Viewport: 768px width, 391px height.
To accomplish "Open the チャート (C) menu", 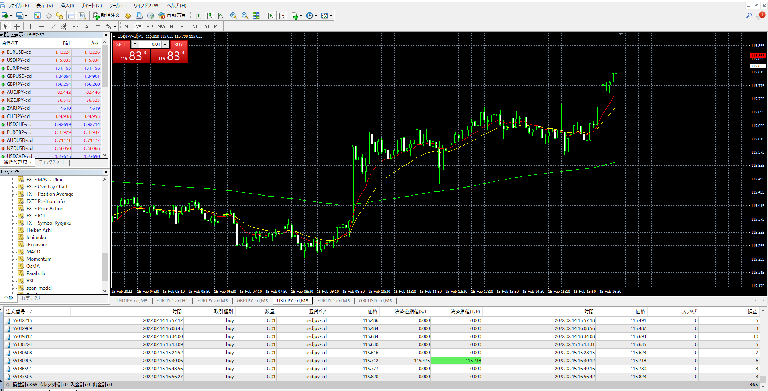I will [91, 5].
